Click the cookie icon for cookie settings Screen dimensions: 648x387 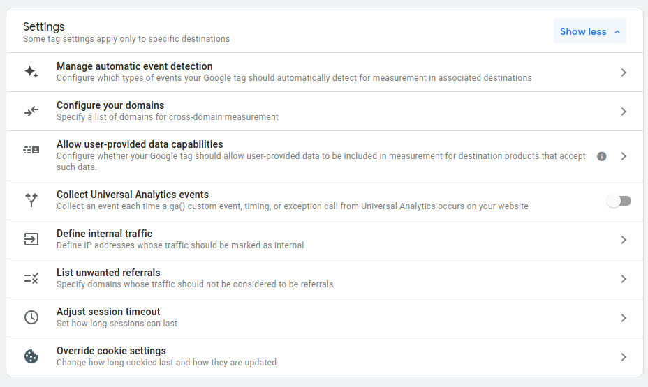pos(31,356)
